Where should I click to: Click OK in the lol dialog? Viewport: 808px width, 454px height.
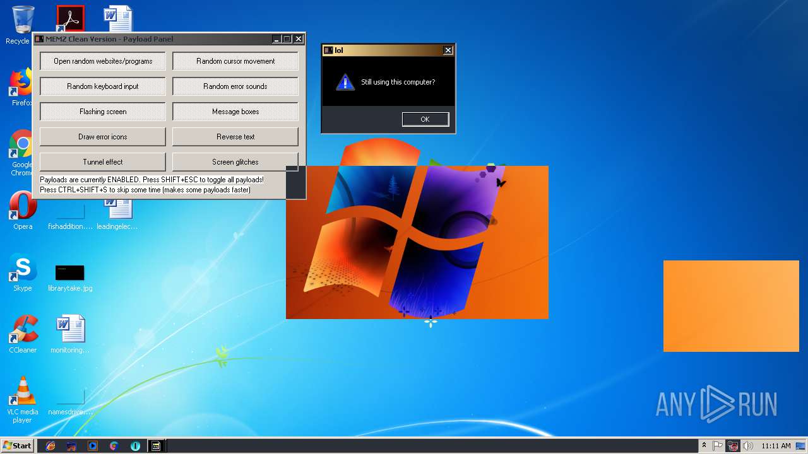pyautogui.click(x=425, y=119)
